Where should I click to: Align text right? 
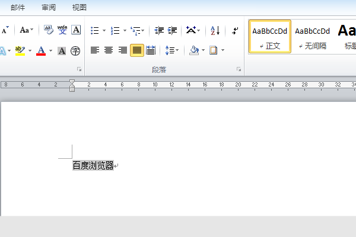coord(123,50)
